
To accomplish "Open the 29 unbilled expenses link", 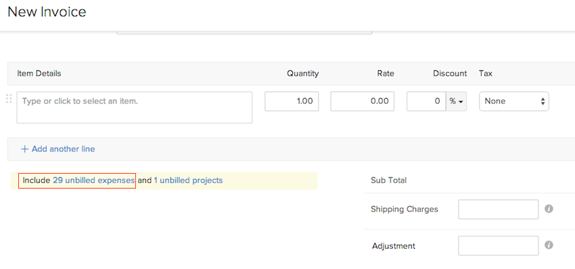I will pyautogui.click(x=94, y=180).
